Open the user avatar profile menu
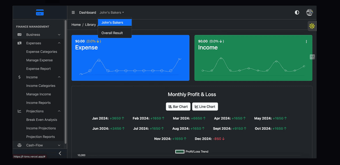Image resolution: width=340 pixels, height=165 pixels. click(x=309, y=13)
